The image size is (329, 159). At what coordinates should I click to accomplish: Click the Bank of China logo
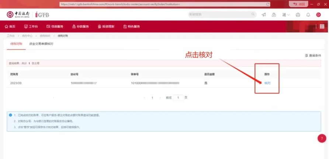coord(18,14)
